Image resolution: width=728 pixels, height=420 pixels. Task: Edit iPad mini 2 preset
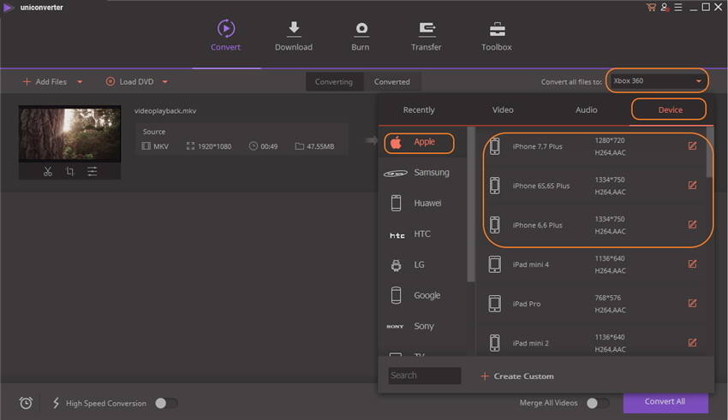(x=692, y=343)
